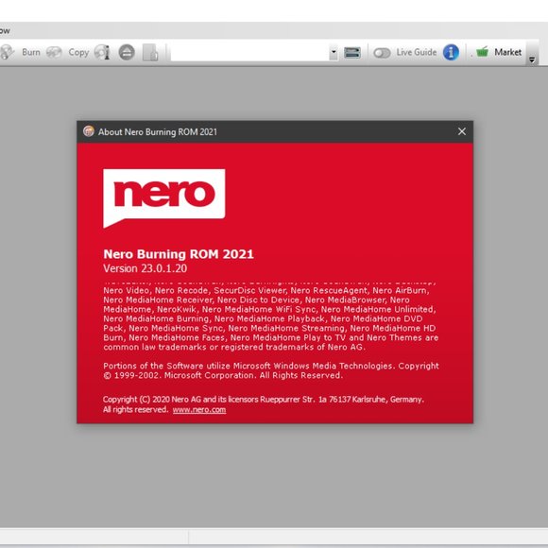Click inside the recorder selection field
548x548 pixels.
[x=249, y=52]
